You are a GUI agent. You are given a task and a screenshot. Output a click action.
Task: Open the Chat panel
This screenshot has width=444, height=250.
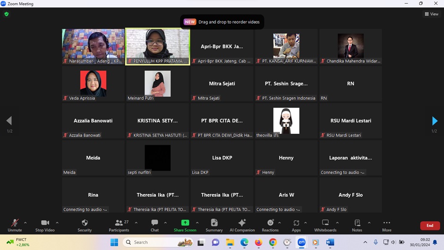(x=154, y=225)
